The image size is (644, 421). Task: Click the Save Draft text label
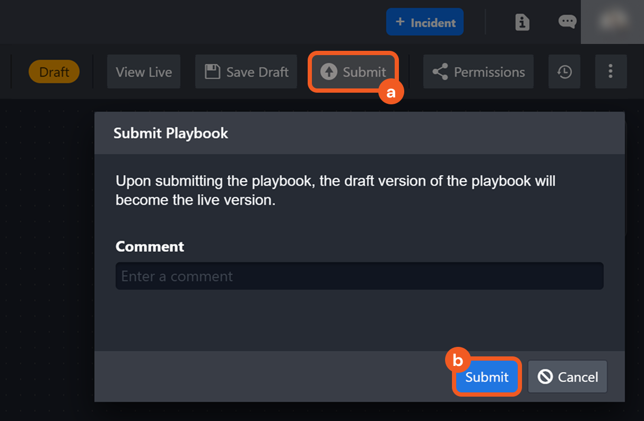(x=257, y=72)
